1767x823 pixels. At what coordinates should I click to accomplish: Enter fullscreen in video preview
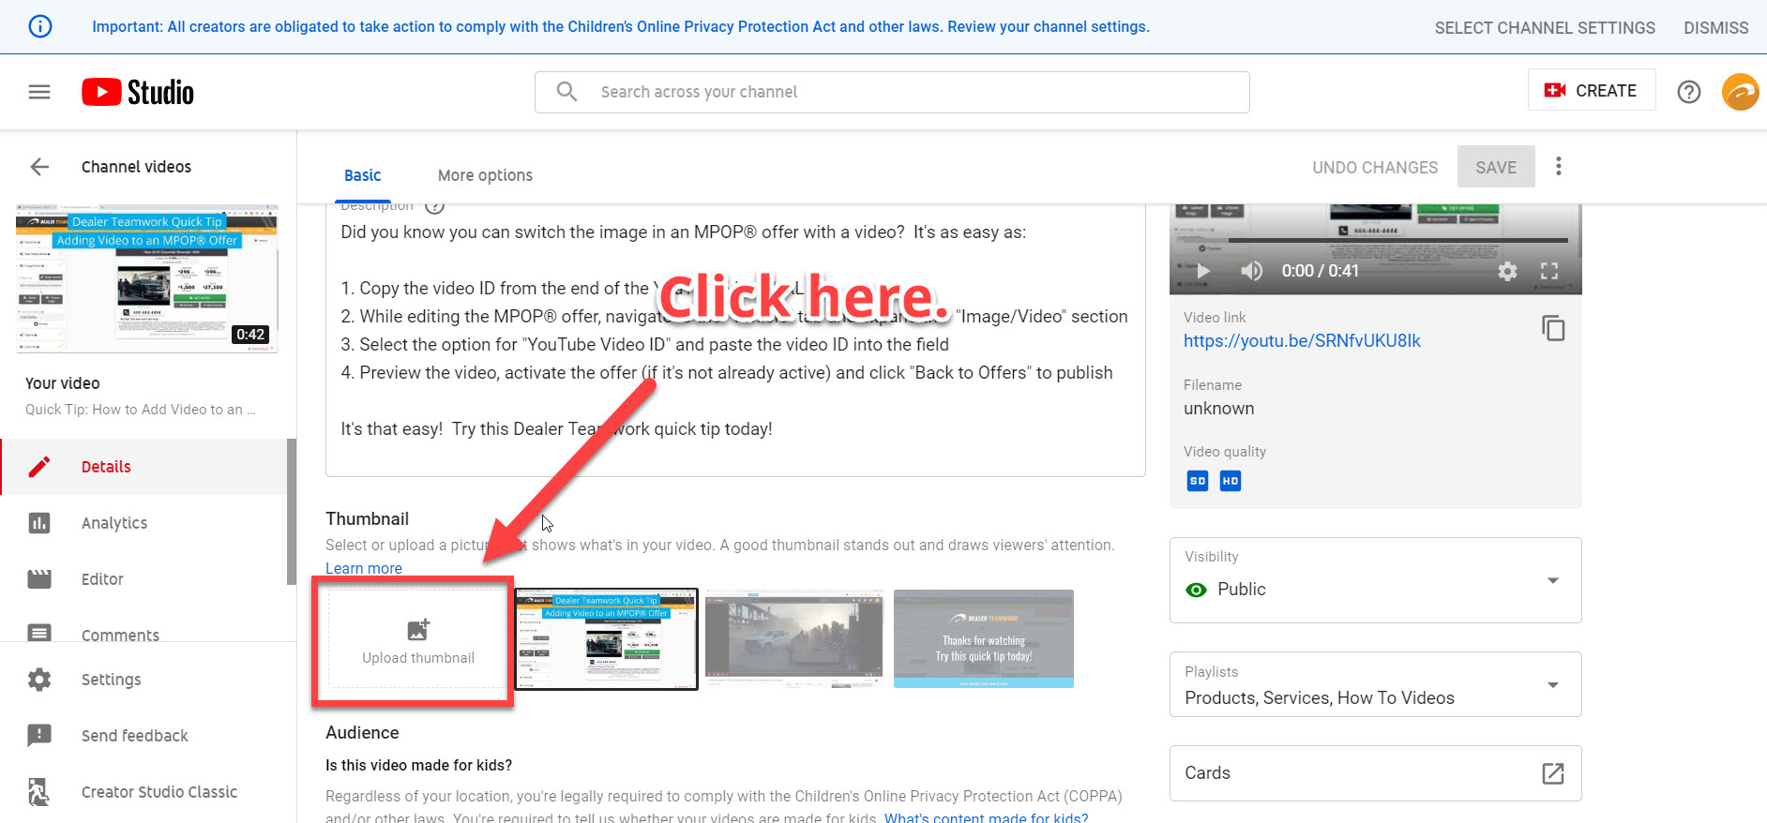[x=1549, y=271]
